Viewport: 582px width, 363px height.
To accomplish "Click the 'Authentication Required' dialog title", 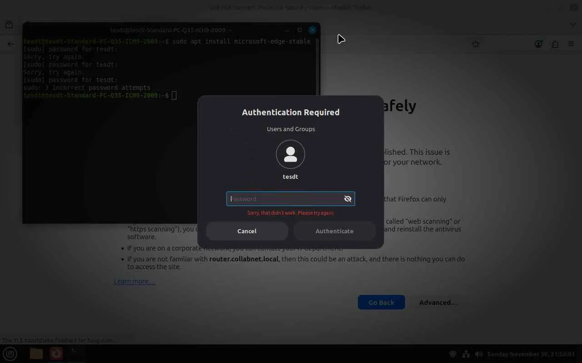I will (x=291, y=112).
